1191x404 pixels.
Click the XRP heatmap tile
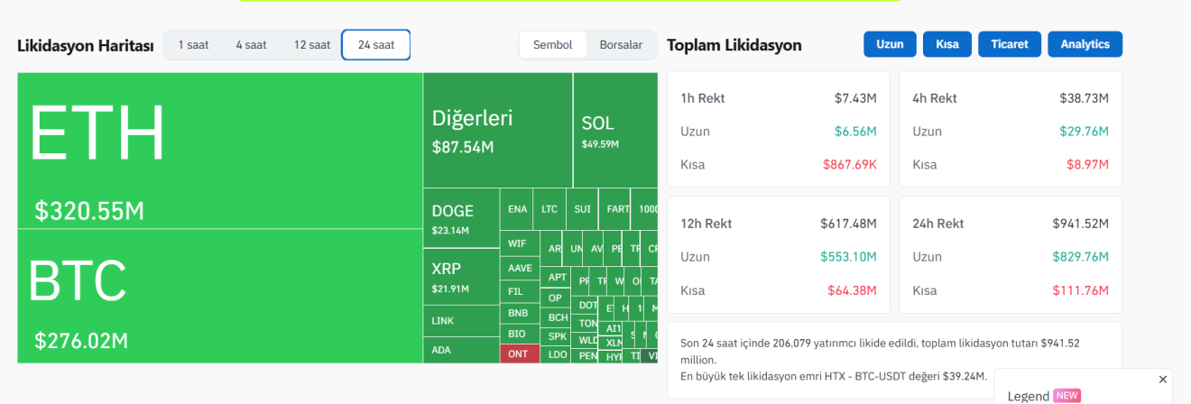pos(461,277)
